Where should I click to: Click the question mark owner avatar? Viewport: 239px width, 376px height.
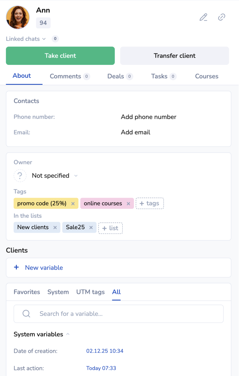point(20,176)
